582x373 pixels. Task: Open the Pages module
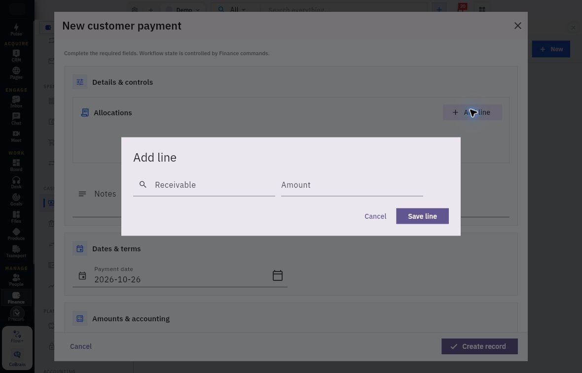coord(16,73)
